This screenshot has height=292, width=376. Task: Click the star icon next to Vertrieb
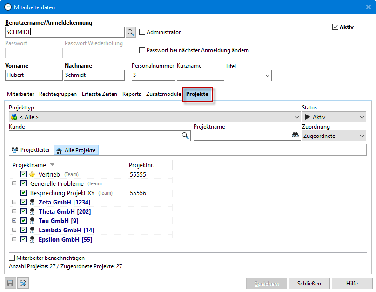[32, 174]
